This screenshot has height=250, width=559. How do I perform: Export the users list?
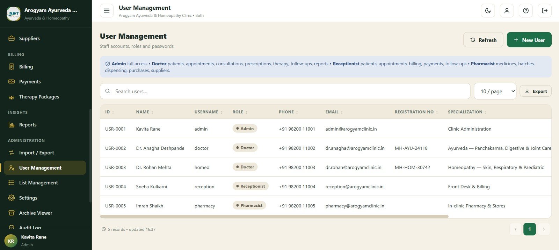pos(536,91)
